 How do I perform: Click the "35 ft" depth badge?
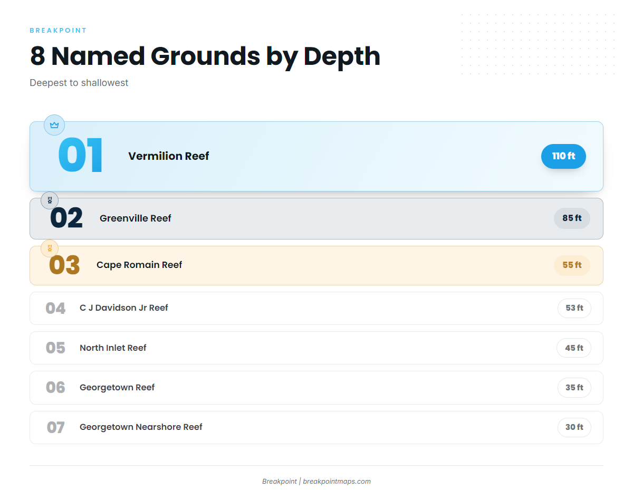tap(574, 388)
